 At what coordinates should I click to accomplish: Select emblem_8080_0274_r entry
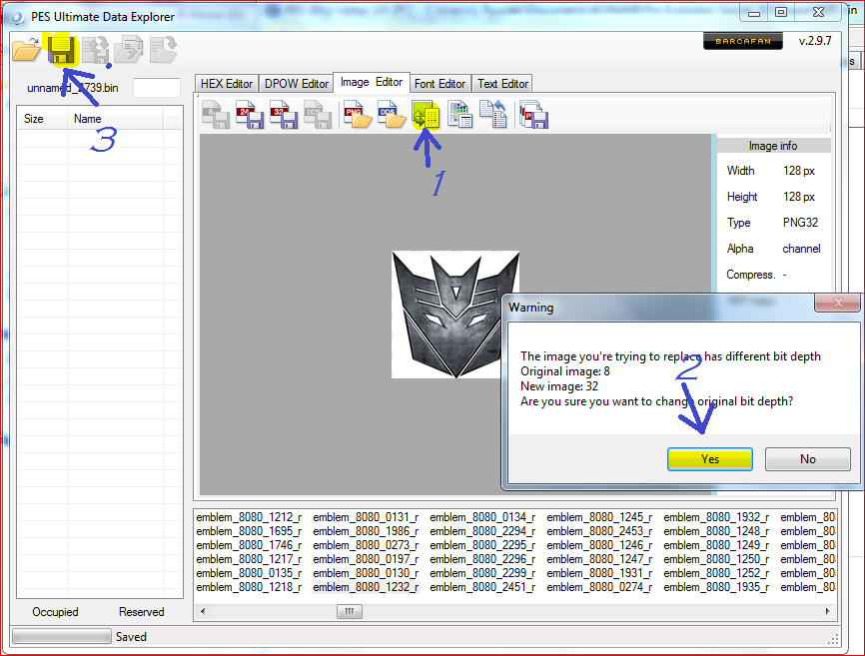tap(599, 587)
